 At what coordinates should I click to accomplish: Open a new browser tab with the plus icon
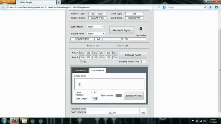[x=58, y=2]
